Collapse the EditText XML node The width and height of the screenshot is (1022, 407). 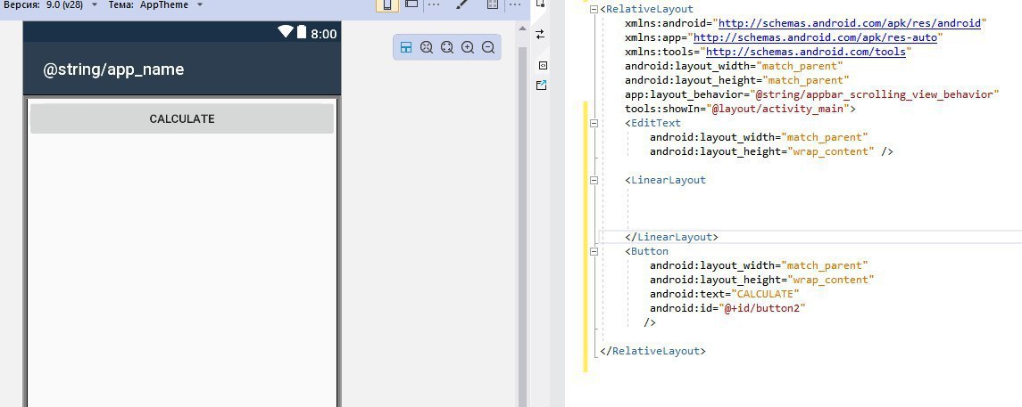click(594, 123)
